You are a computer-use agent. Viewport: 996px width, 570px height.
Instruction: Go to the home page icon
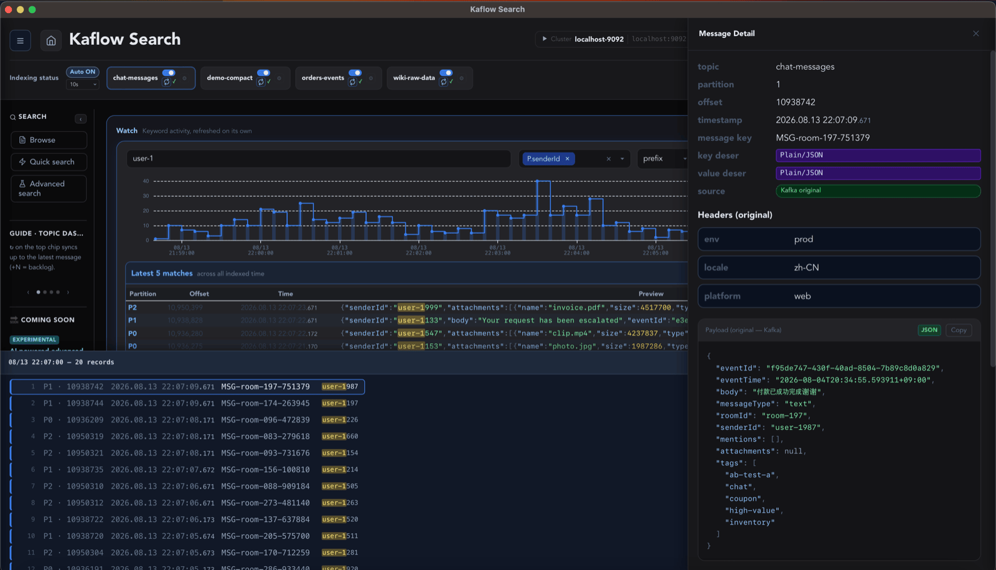tap(51, 40)
